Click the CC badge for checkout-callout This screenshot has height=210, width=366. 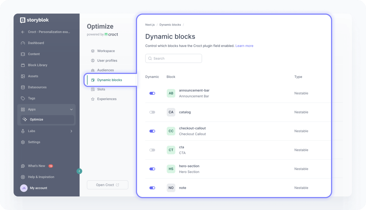pos(171,131)
